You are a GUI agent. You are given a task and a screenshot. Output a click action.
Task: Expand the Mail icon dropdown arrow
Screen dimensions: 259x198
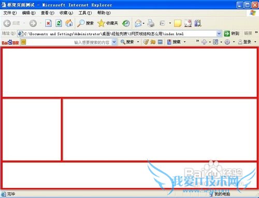click(x=143, y=23)
